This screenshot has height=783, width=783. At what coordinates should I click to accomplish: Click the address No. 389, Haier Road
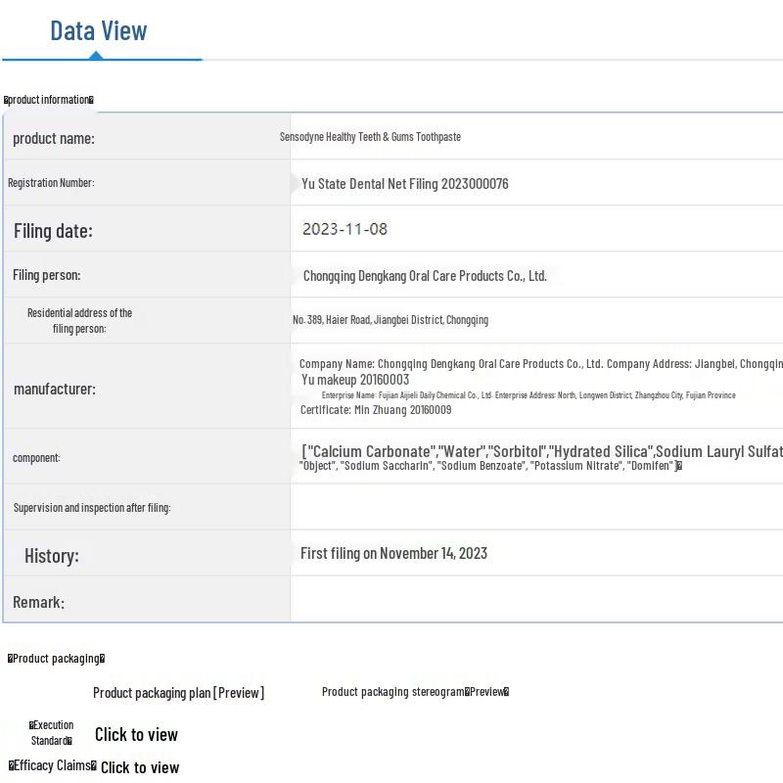390,320
